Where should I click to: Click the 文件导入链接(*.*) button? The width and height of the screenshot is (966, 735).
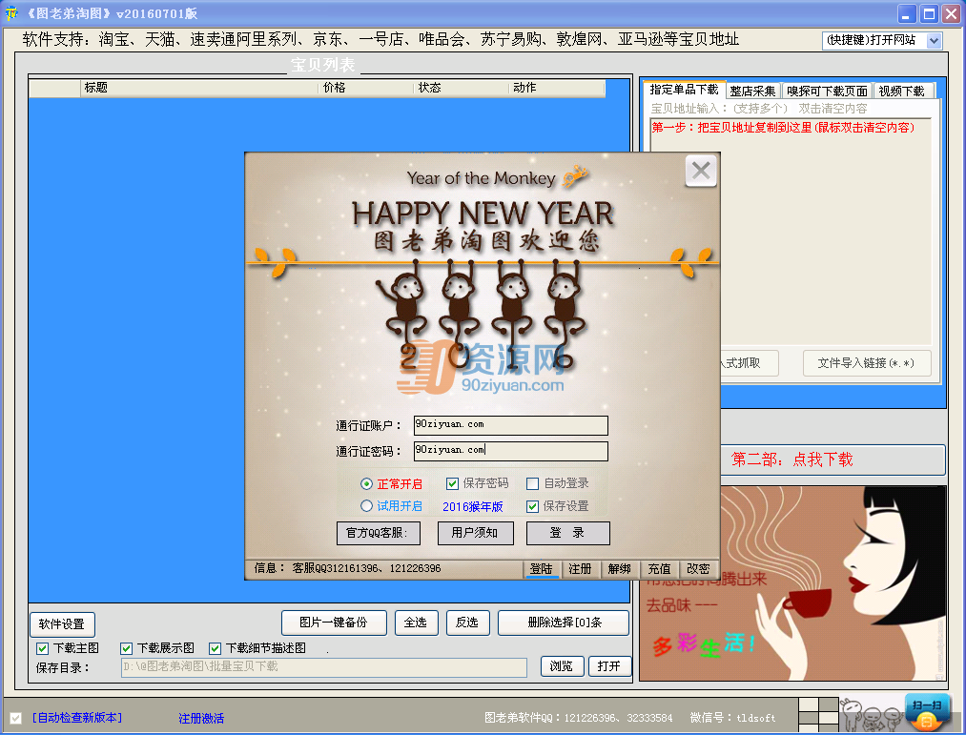pos(866,363)
